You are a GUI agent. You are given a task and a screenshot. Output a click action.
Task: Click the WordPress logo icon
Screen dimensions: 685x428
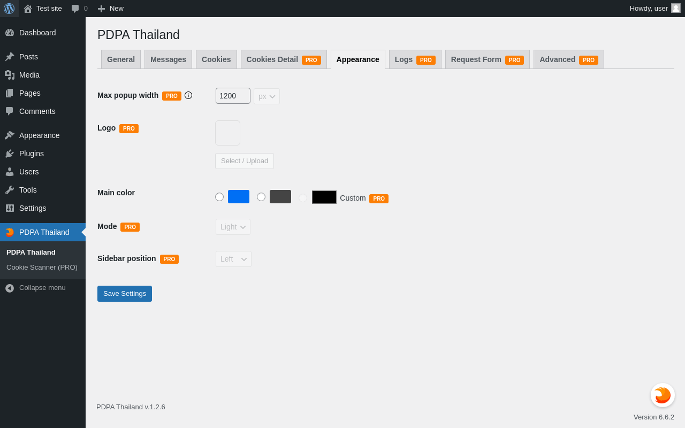[x=9, y=9]
